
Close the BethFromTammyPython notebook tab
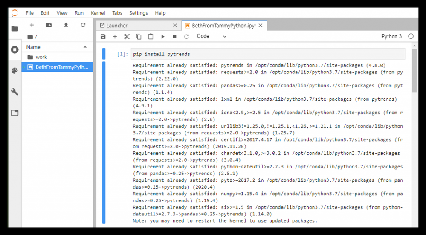coord(261,26)
